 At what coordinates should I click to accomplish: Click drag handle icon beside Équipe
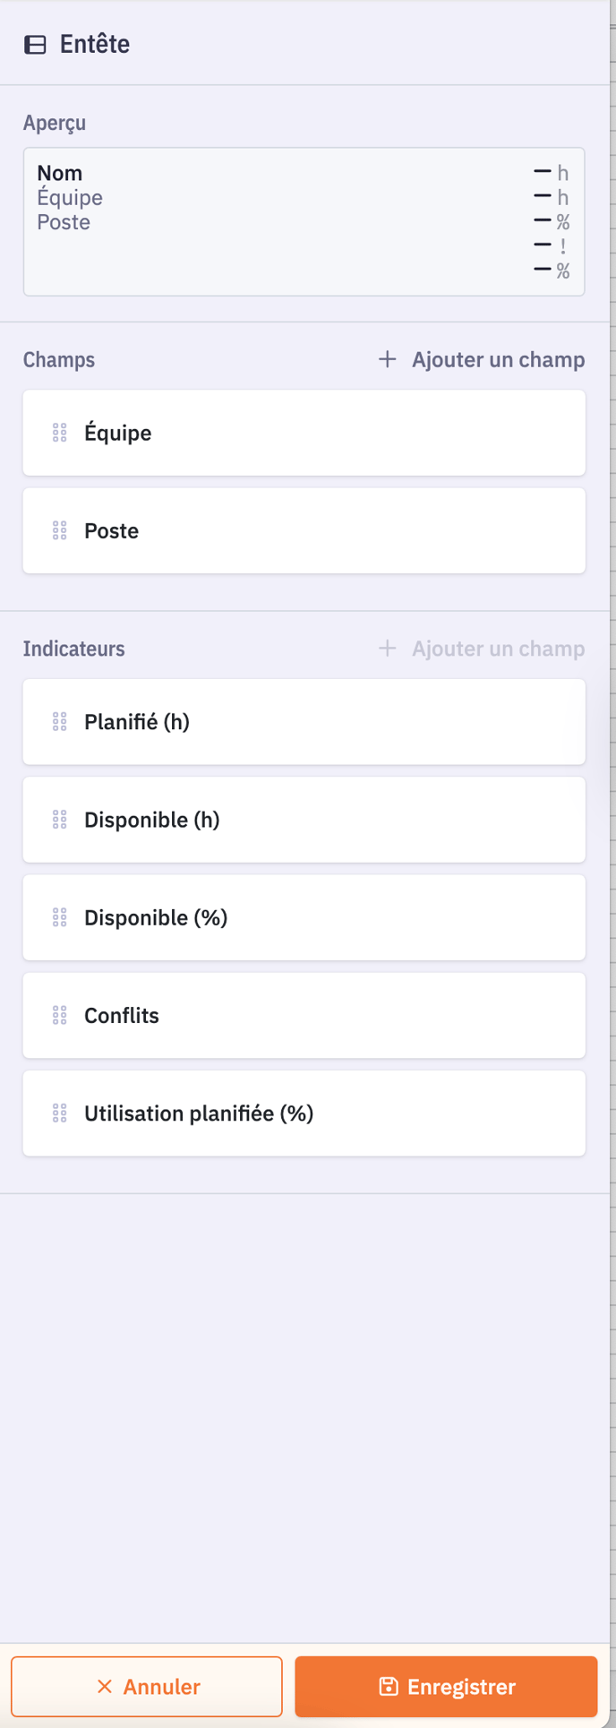(59, 433)
